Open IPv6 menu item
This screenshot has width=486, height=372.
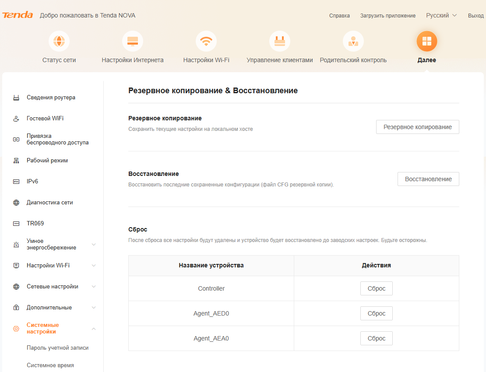[x=32, y=182]
